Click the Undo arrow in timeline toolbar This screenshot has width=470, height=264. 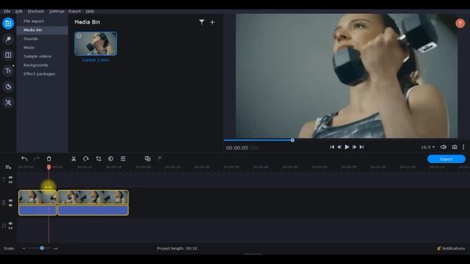24,158
